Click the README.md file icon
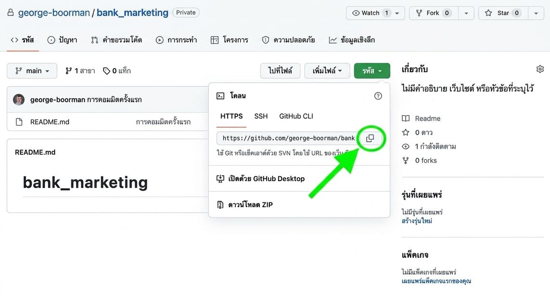Image resolution: width=550 pixels, height=303 pixels. [x=19, y=122]
